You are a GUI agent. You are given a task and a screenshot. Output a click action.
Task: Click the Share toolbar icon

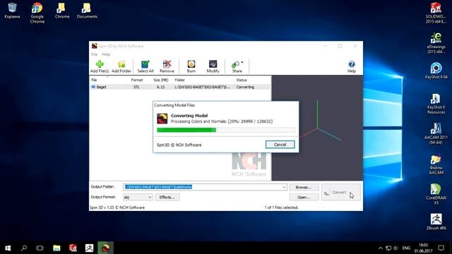237,66
